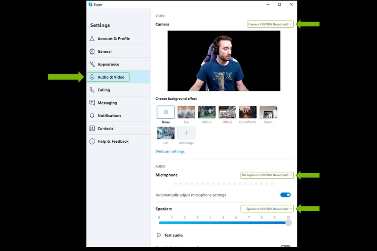This screenshot has width=377, height=251.
Task: Click the play icon beside Test audio
Action: [159, 235]
